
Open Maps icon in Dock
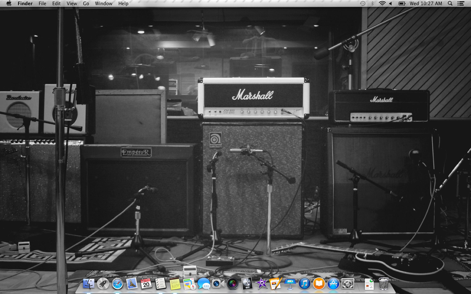189,284
